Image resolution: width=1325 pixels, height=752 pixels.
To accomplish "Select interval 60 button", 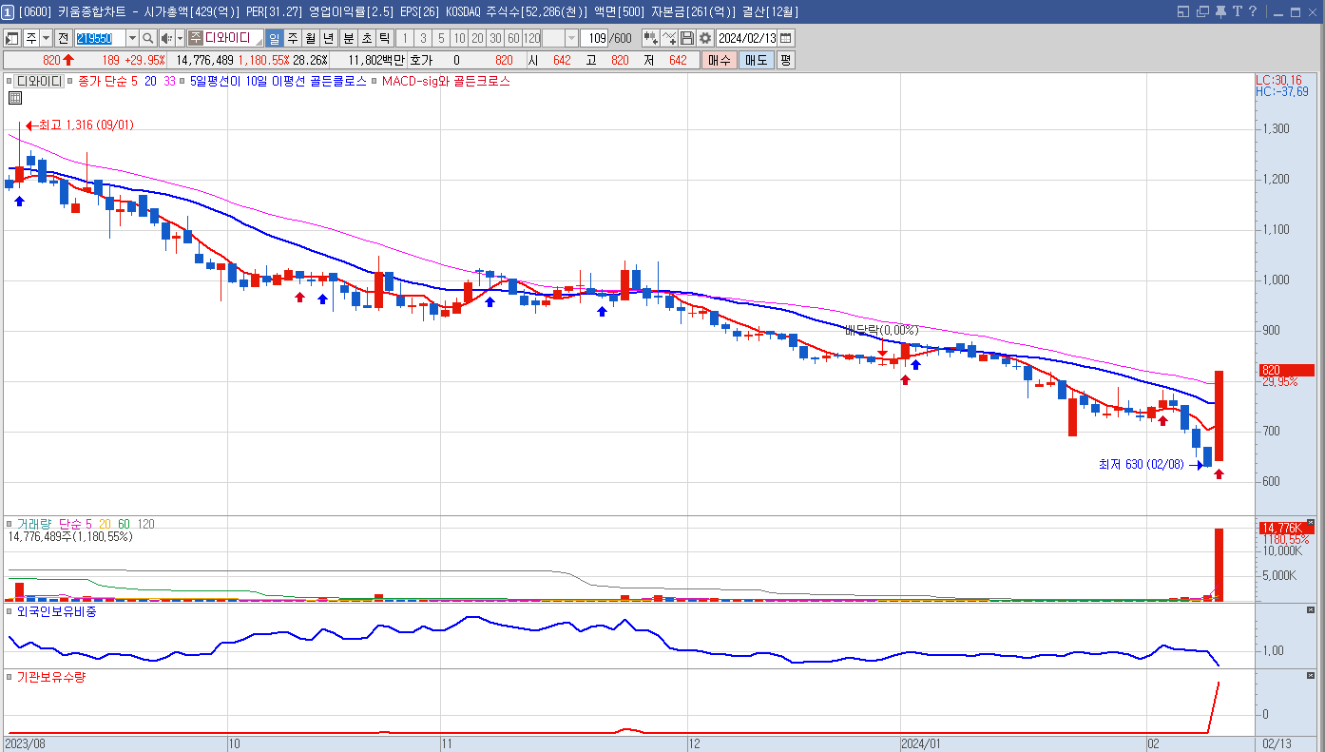I will [x=513, y=38].
